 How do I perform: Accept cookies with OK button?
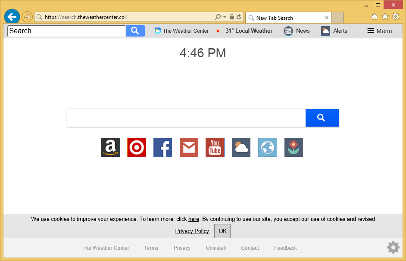click(x=222, y=231)
